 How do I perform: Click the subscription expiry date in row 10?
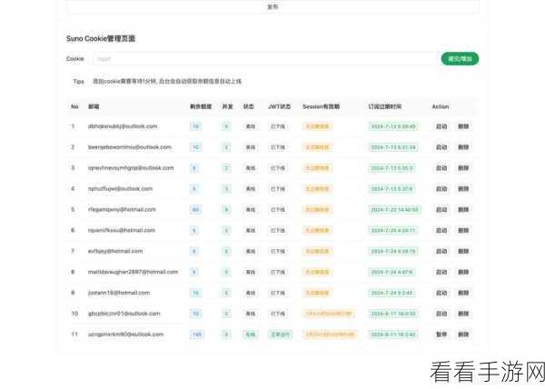click(x=393, y=314)
